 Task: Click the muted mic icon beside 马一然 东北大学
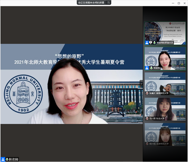click(x=147, y=119)
